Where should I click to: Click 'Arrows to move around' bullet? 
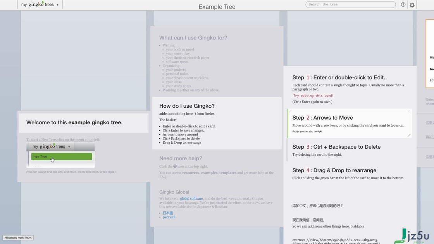[x=181, y=134]
